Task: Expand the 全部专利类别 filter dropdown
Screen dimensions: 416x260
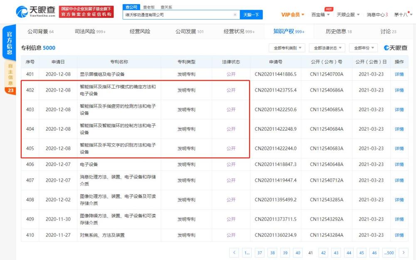Action: pyautogui.click(x=287, y=48)
